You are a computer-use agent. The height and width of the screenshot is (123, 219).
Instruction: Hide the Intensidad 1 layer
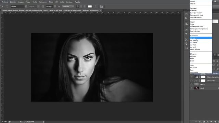click(192, 81)
